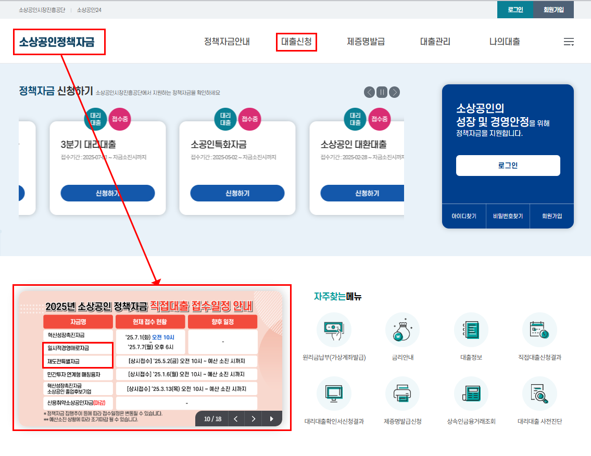Image resolution: width=591 pixels, height=456 pixels.
Task: Click white 로그인 button in blue panel
Action: pyautogui.click(x=508, y=166)
